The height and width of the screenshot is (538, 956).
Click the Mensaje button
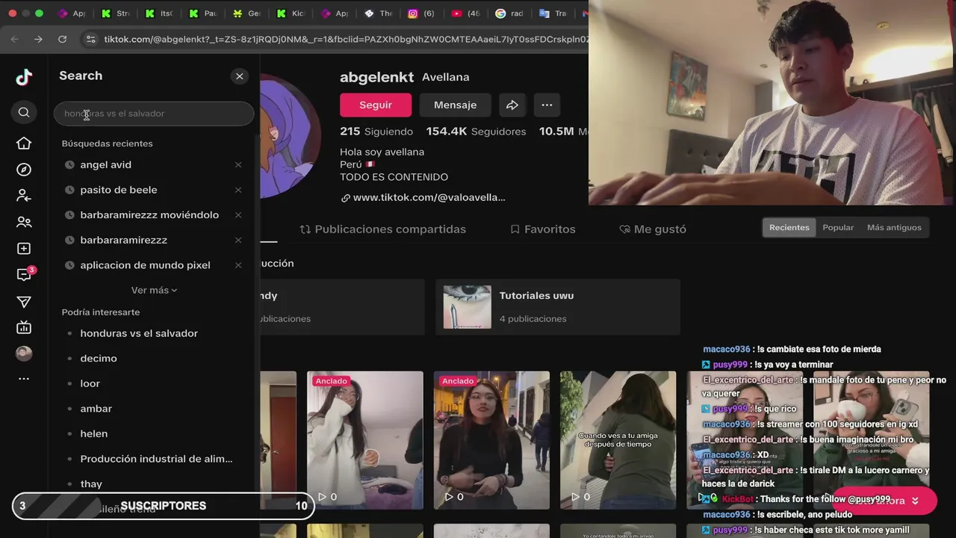[455, 105]
